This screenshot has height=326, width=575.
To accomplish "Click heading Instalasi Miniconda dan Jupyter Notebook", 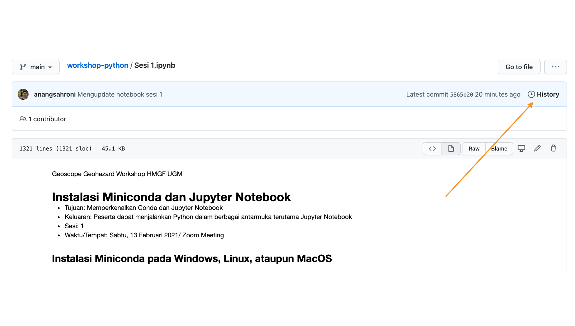I will [171, 197].
